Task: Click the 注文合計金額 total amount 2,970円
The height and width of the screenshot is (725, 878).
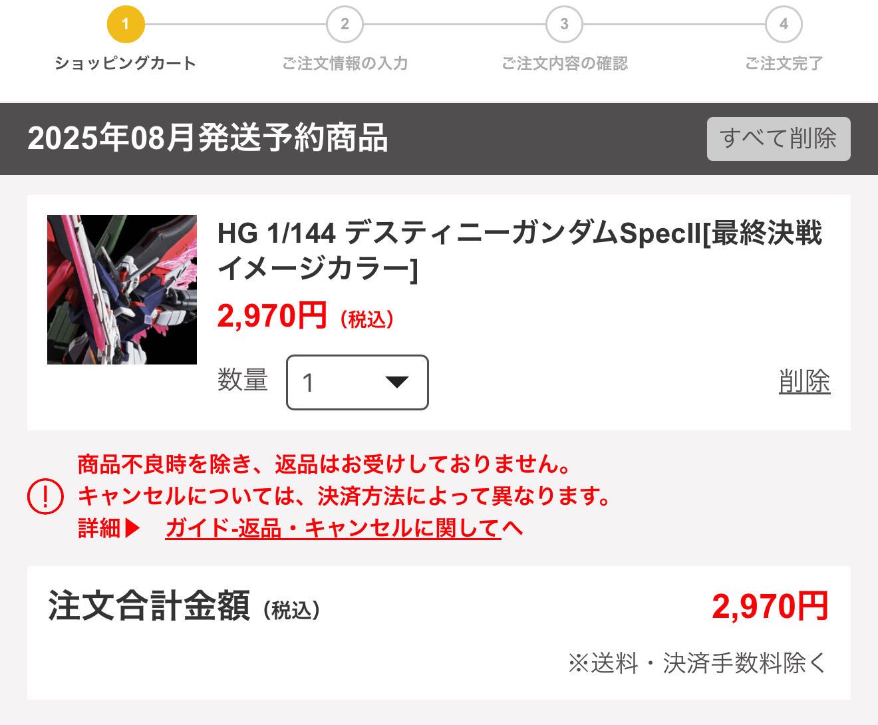Action: coord(770,607)
